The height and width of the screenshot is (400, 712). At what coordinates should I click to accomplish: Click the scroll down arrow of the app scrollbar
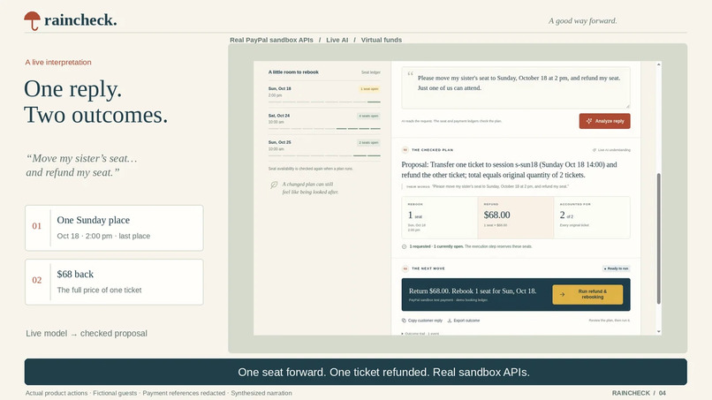(x=658, y=331)
